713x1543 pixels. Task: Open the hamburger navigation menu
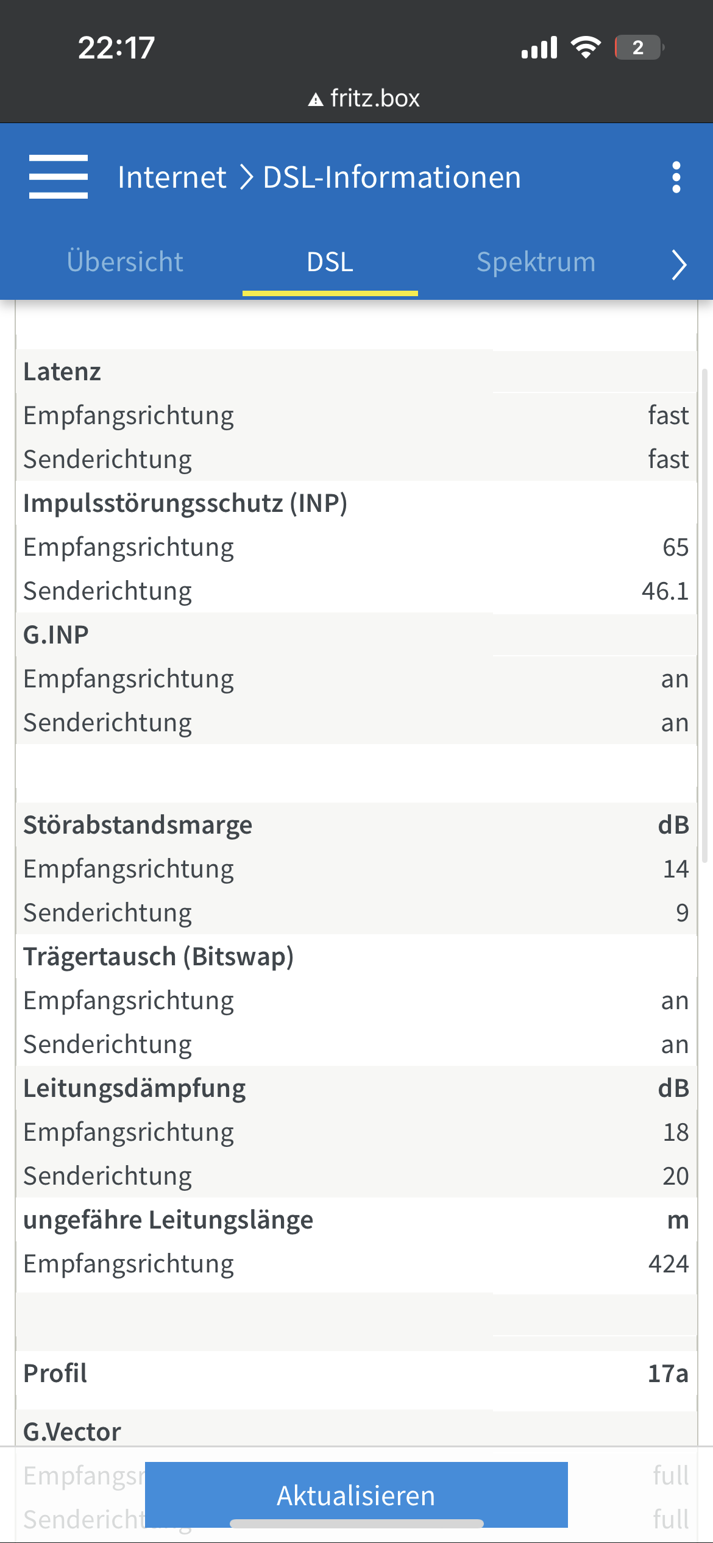[x=59, y=177]
